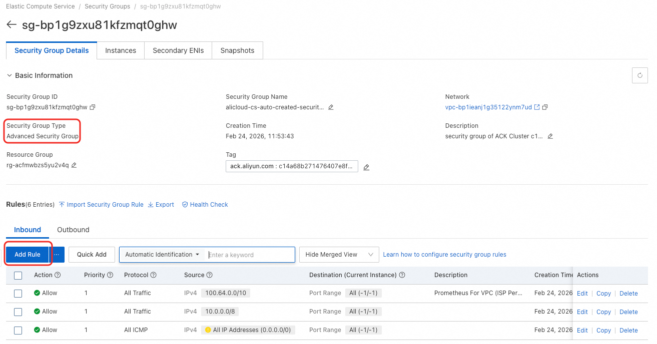Show help for the Priority column
The image size is (657, 344).
tap(110, 275)
